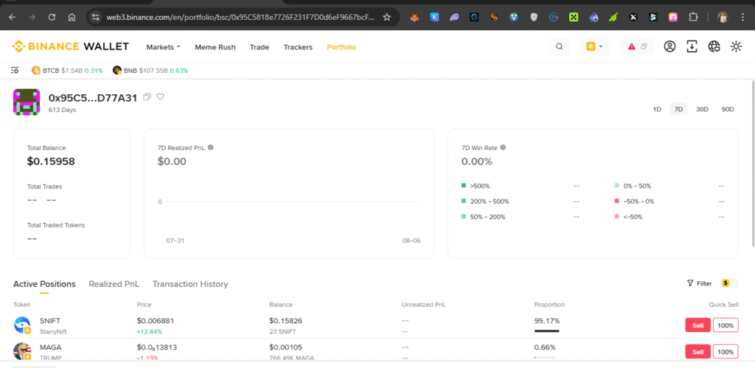Click the info icon next to 7D Realized PnL
755x368 pixels.
click(x=211, y=147)
